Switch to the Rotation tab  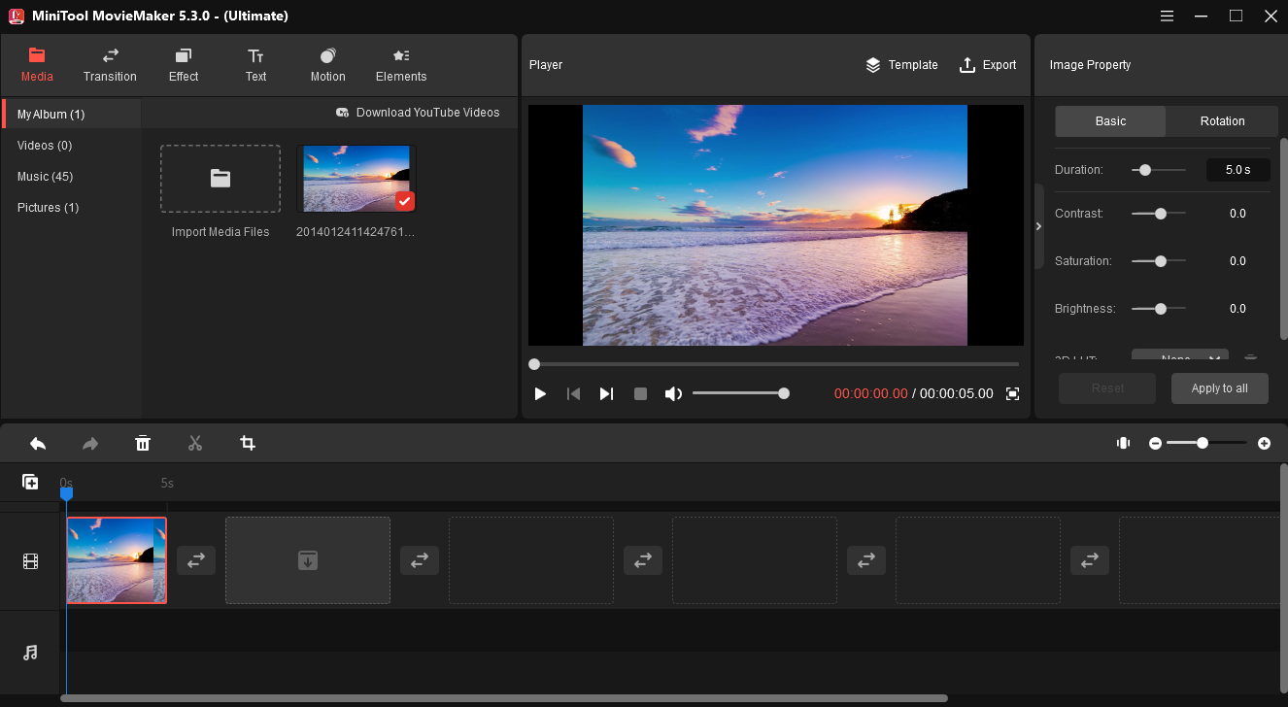click(x=1222, y=121)
